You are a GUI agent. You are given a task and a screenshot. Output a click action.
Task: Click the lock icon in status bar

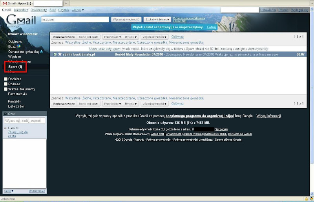click(307, 199)
